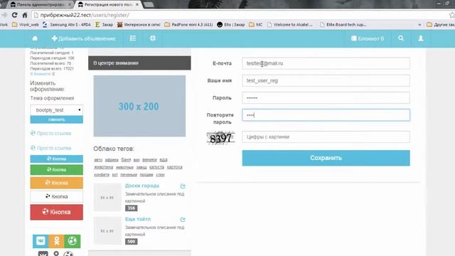This screenshot has width=455, height=256.
Task: Click the browser address bar
Action: [x=238, y=15]
